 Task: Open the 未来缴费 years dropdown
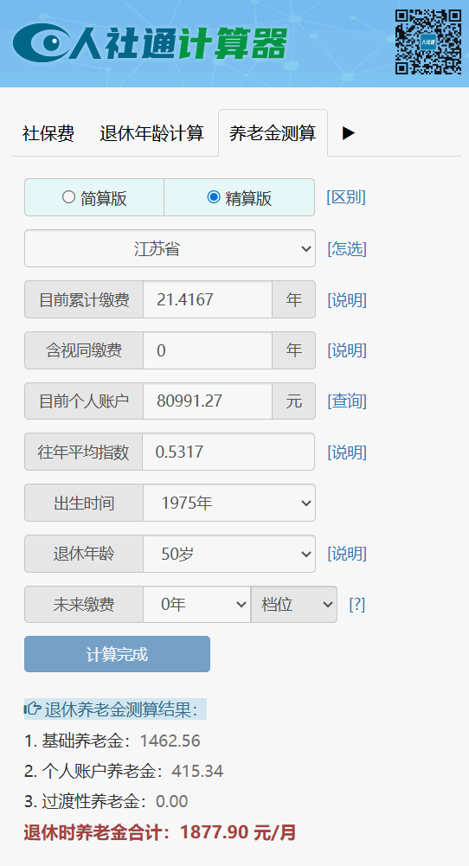[x=196, y=604]
